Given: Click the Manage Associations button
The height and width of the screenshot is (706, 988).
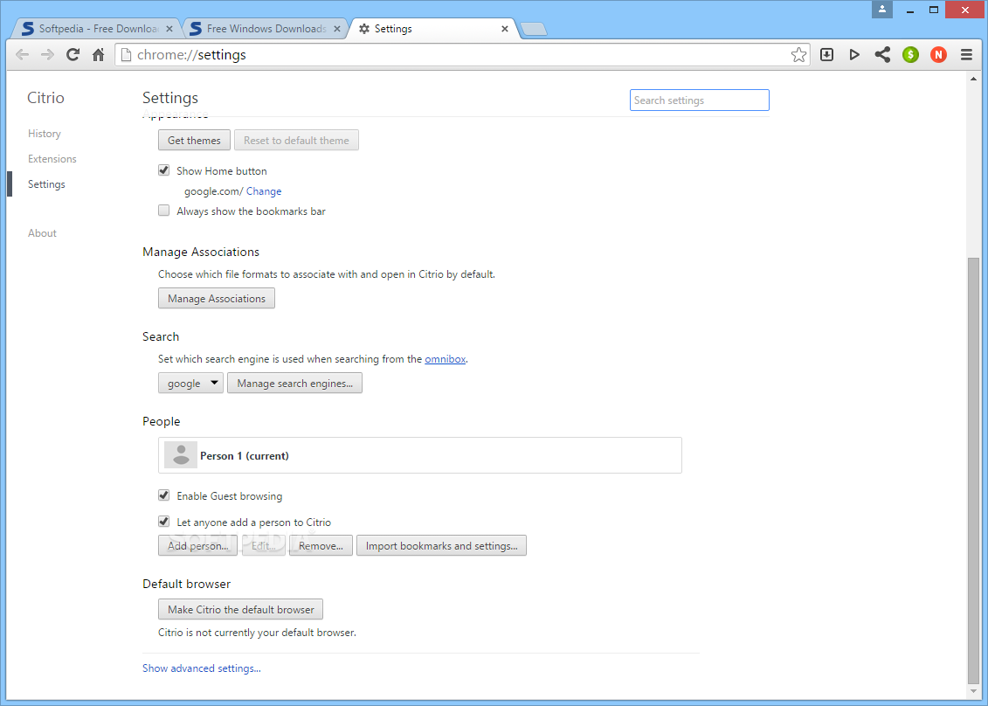Looking at the screenshot, I should (x=217, y=298).
